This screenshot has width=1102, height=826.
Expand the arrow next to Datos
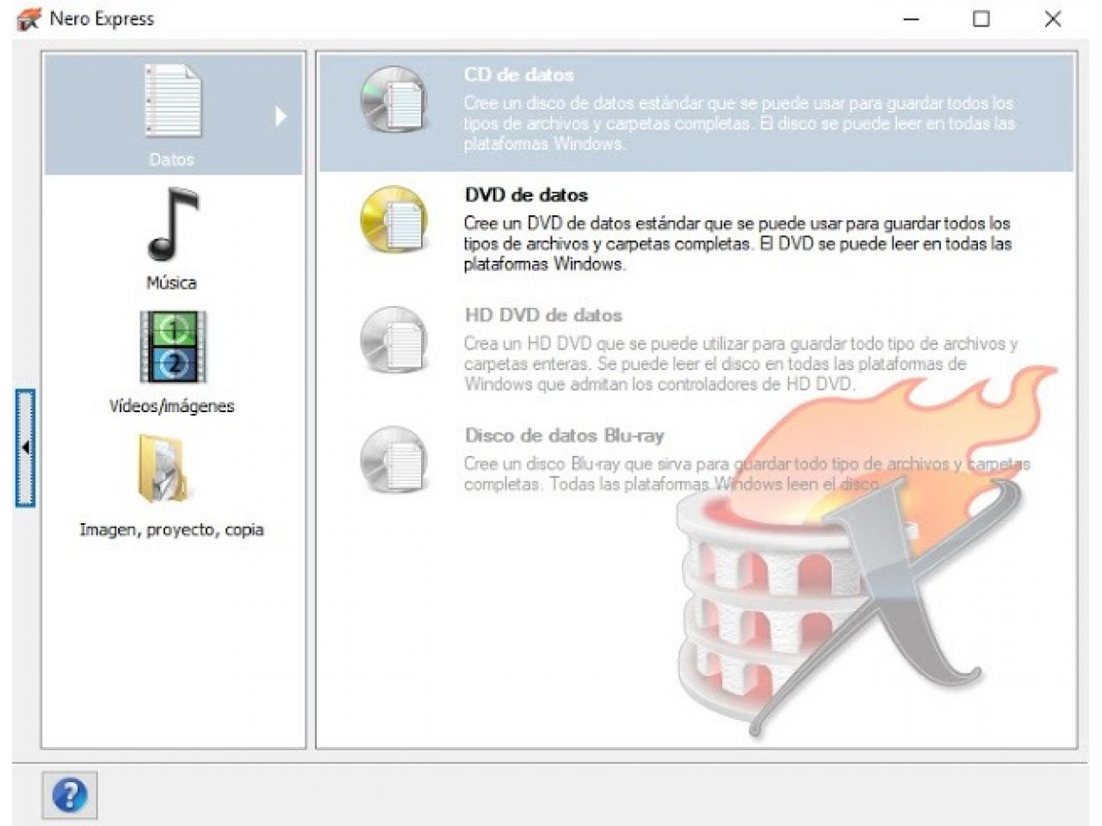click(x=281, y=116)
